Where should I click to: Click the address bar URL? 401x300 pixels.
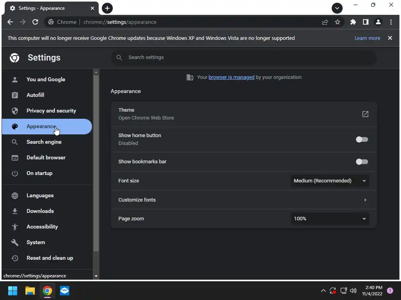pos(120,22)
